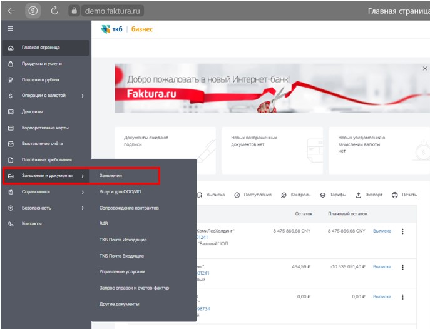The width and height of the screenshot is (430, 329).
Task: Open ТКБ Почта Исходящие
Action: click(123, 240)
